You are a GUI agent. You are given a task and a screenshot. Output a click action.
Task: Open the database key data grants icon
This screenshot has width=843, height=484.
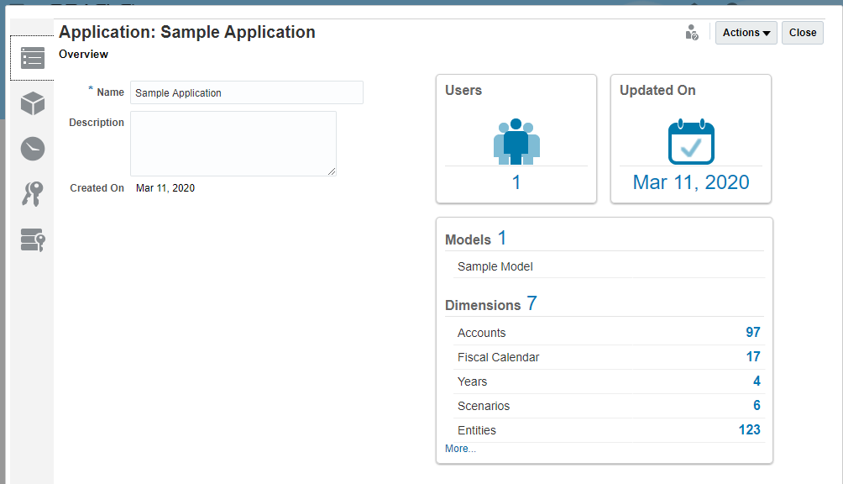(33, 239)
